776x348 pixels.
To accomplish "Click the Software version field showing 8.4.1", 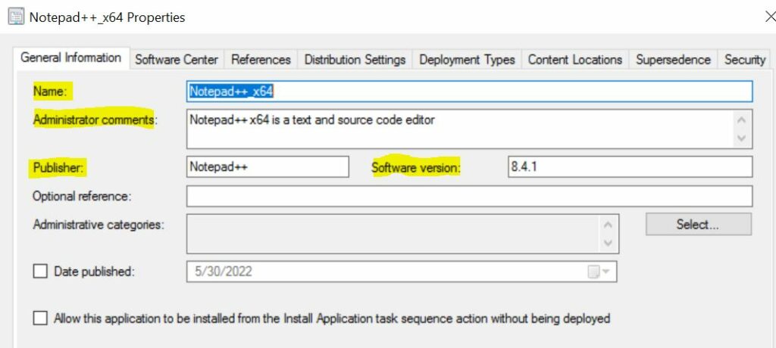I will (630, 167).
